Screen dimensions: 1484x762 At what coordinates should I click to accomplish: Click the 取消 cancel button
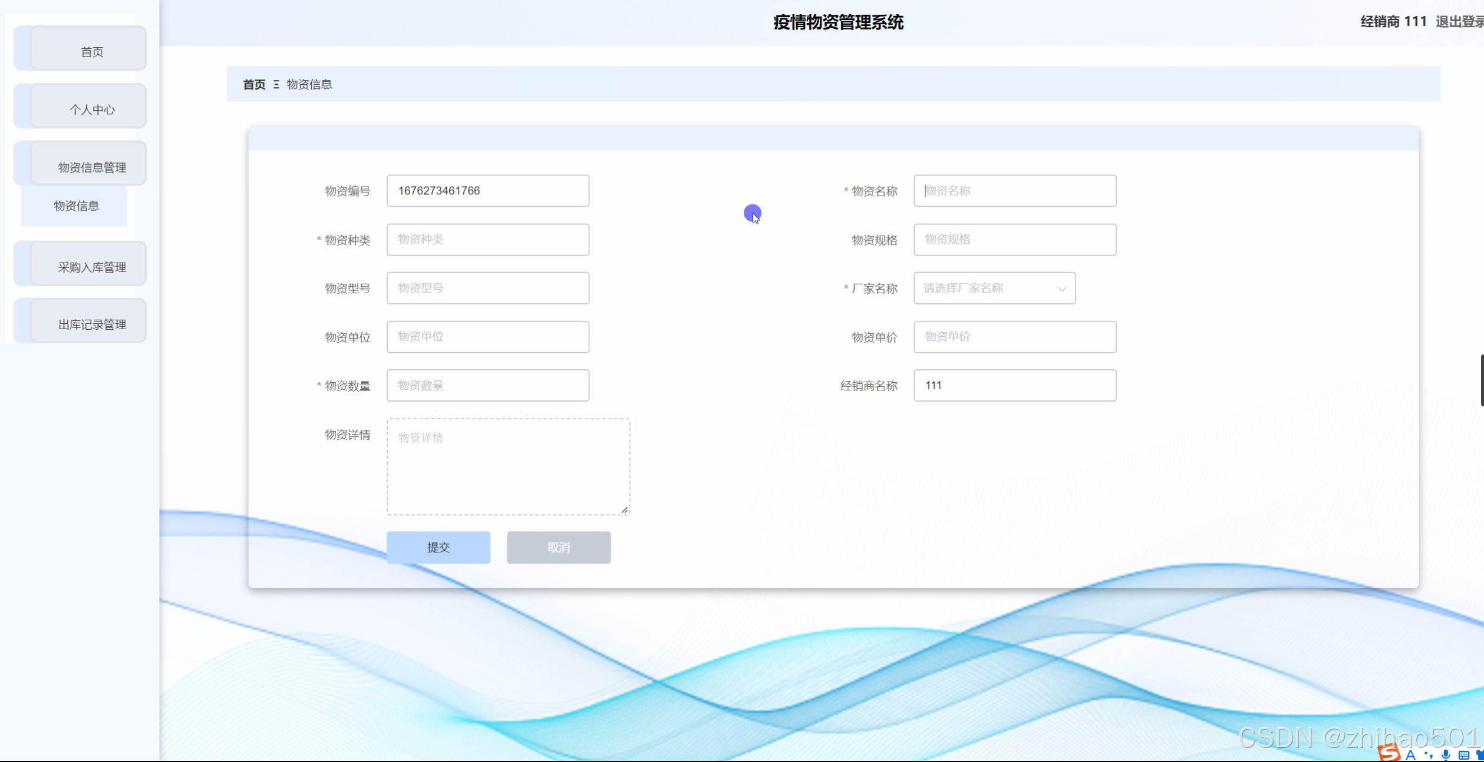[x=558, y=548]
